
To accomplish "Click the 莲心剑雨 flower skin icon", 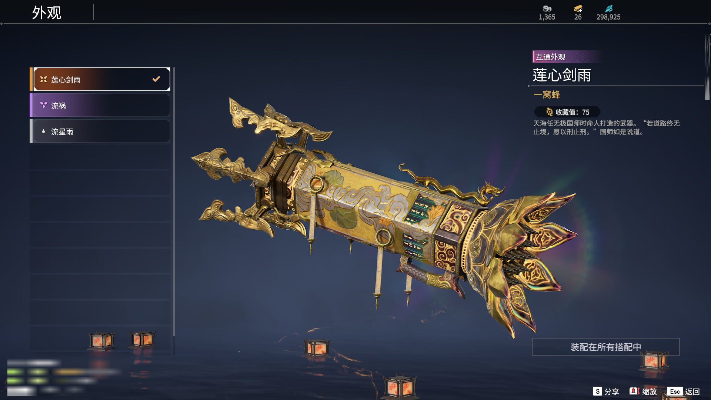I will [43, 79].
